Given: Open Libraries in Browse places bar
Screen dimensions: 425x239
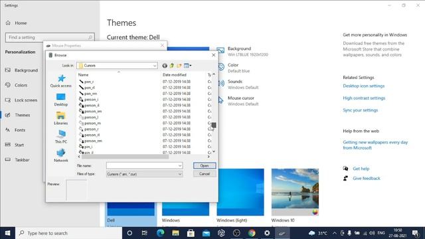Looking at the screenshot, I should point(61,118).
